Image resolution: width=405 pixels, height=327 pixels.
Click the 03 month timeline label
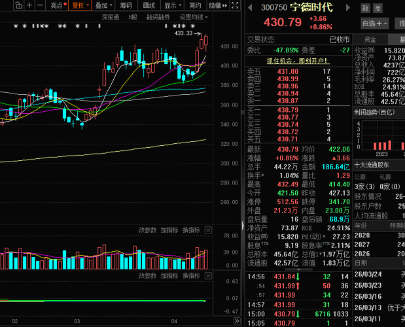click(x=77, y=321)
